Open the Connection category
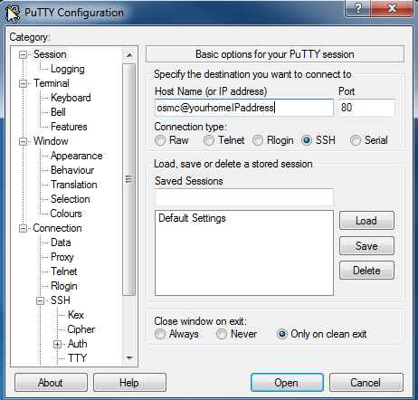The image size is (418, 400). click(57, 228)
